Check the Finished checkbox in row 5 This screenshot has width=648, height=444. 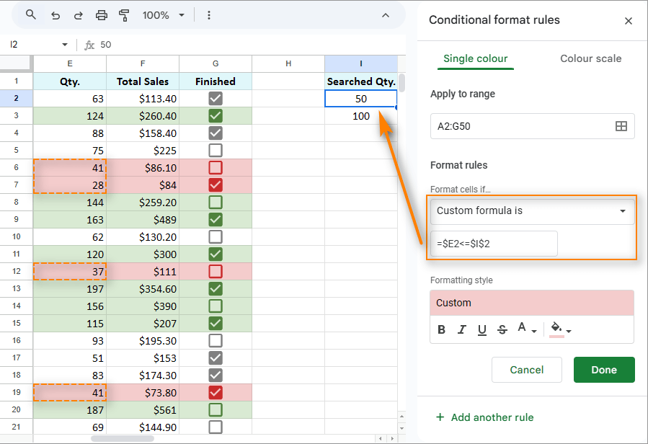point(215,150)
